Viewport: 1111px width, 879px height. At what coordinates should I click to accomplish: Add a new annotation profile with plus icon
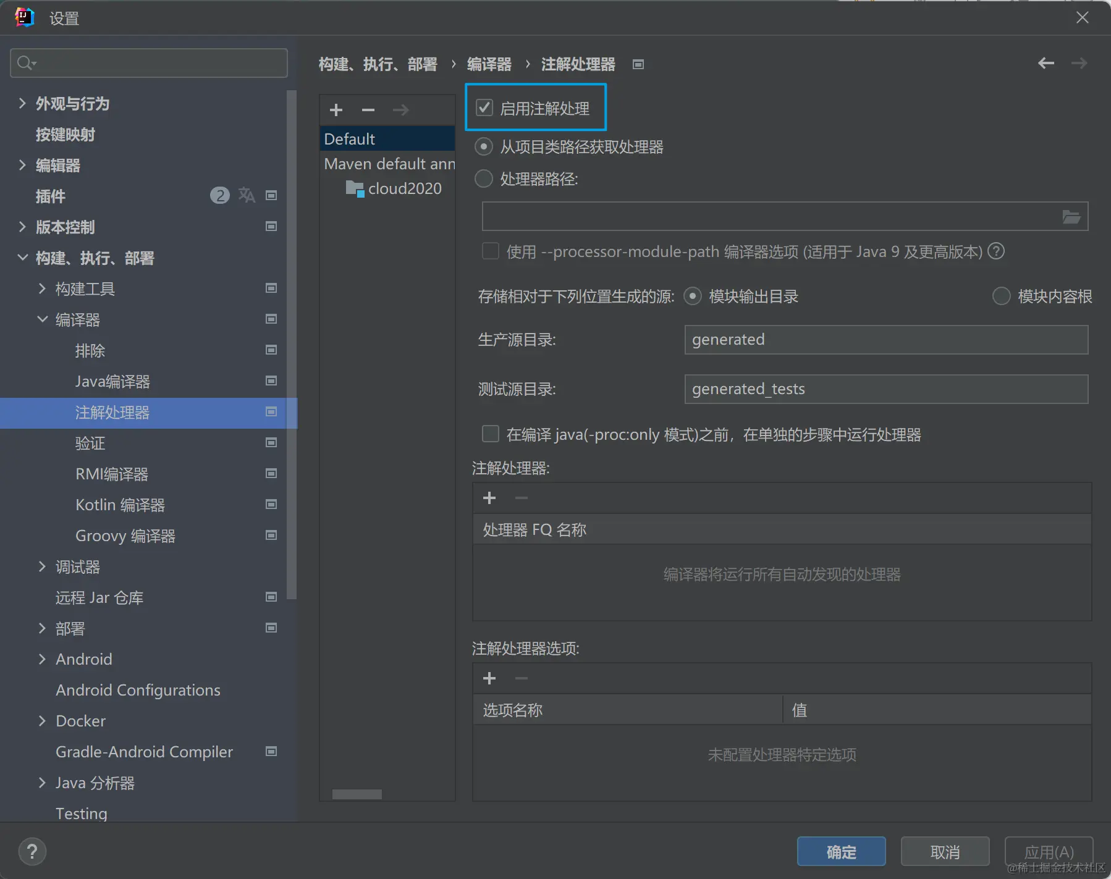[336, 110]
